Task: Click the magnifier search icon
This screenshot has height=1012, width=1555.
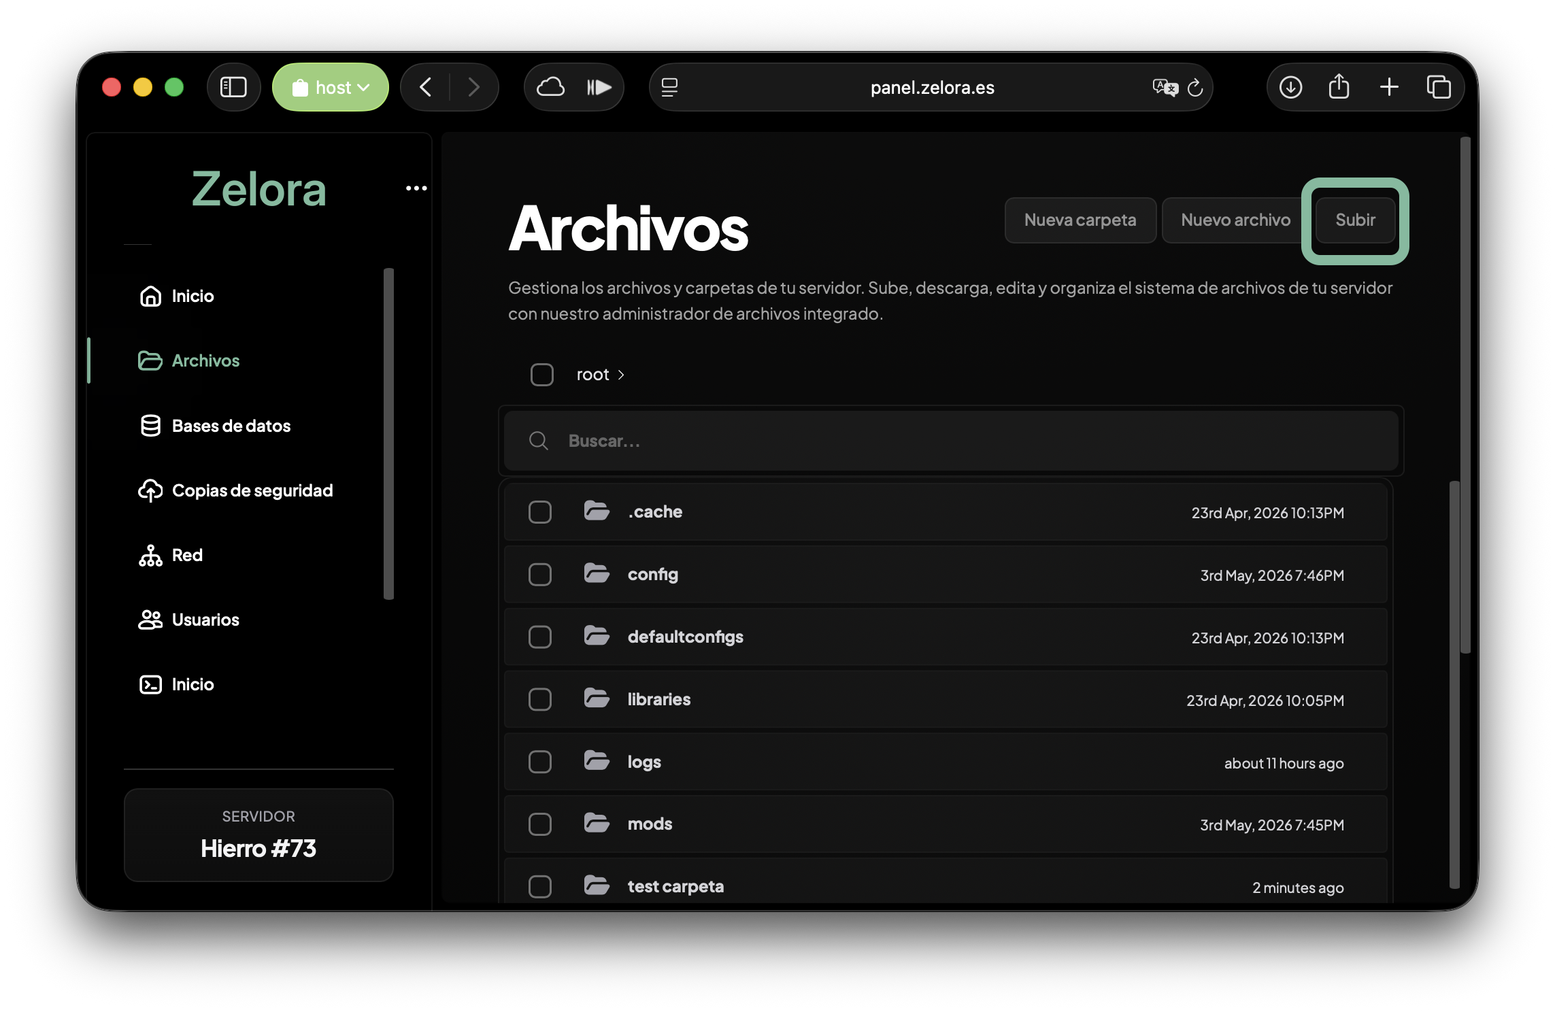Action: point(538,441)
